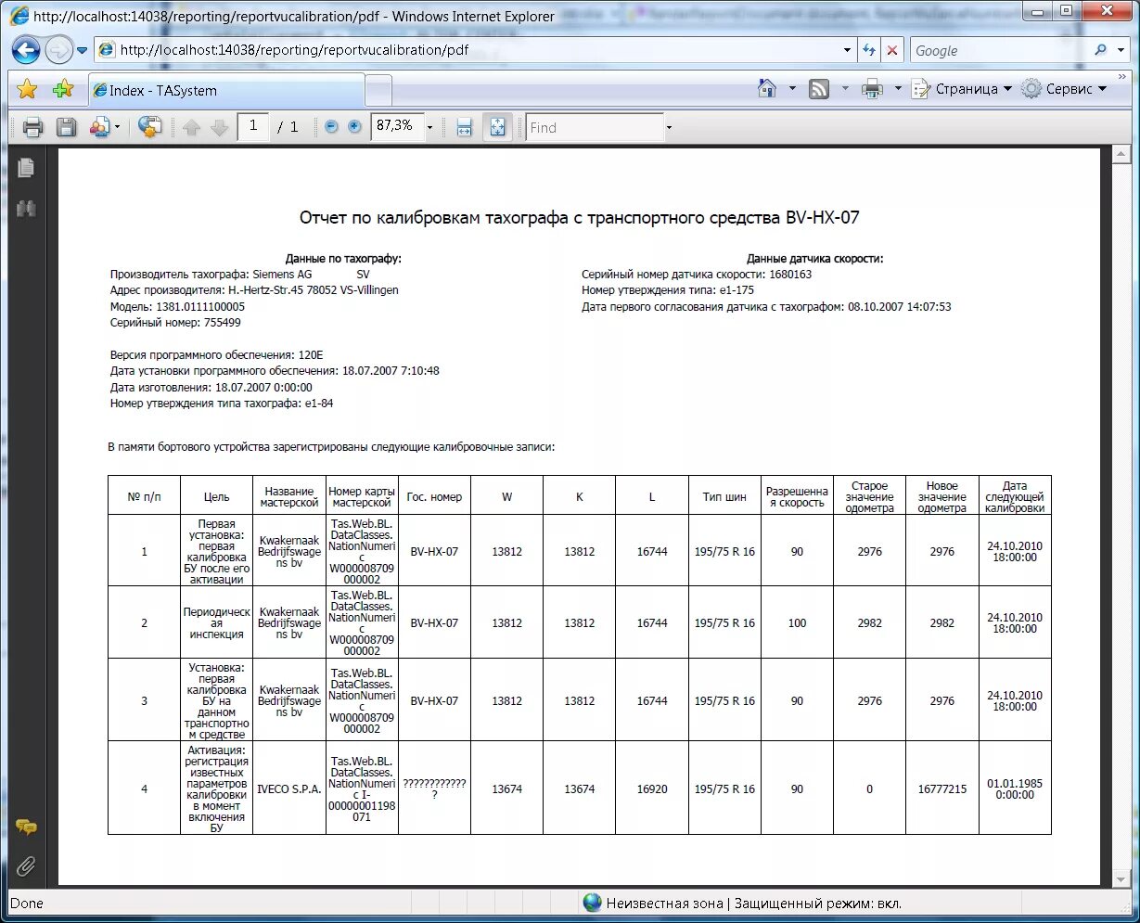Image resolution: width=1140 pixels, height=923 pixels.
Task: Click the 87,3% zoom value field
Action: pos(397,126)
